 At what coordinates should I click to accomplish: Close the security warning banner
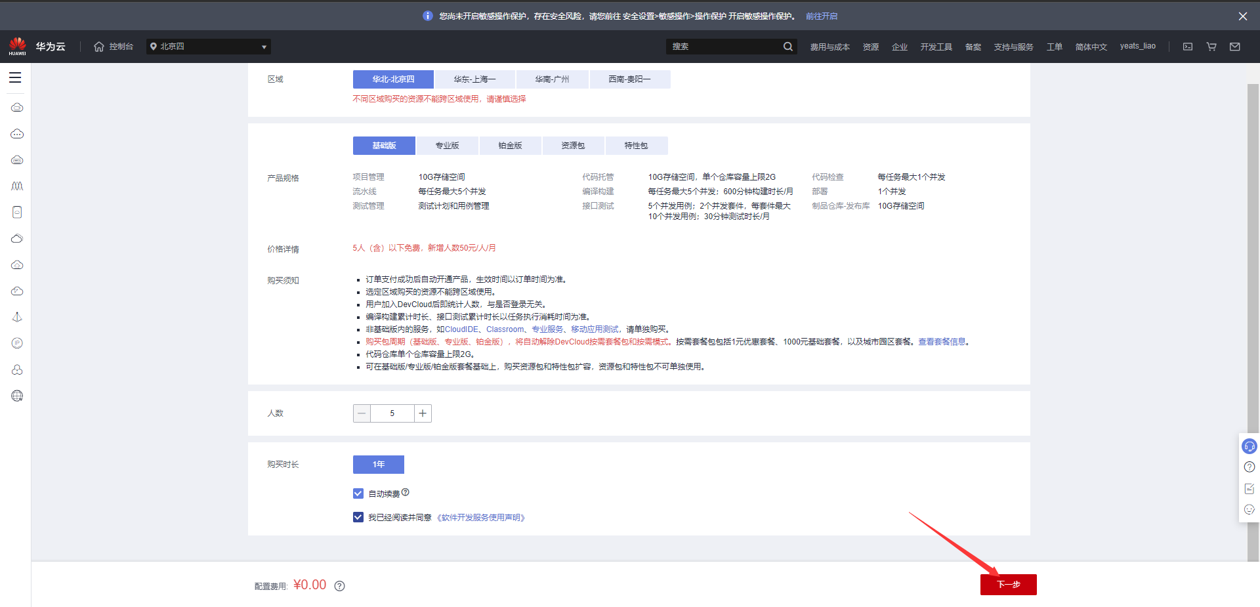point(1243,16)
